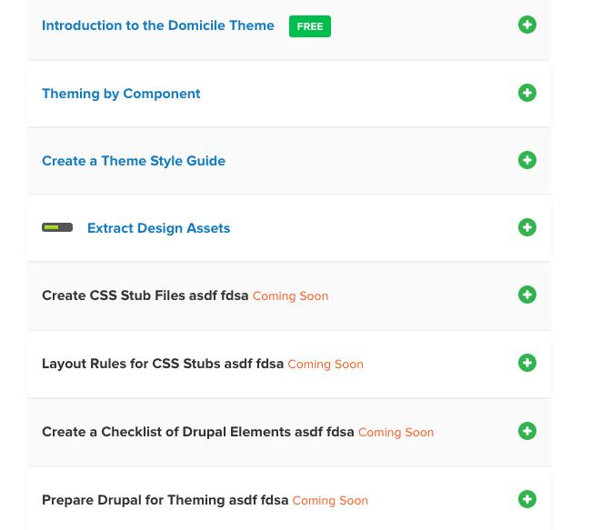The image size is (591, 530).
Task: Click plus icon for Layout Rules for CSS Stubs
Action: tap(527, 363)
